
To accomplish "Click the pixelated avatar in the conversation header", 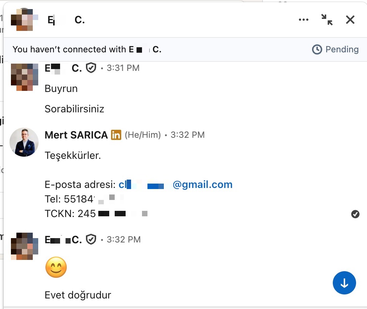I will [x=24, y=20].
